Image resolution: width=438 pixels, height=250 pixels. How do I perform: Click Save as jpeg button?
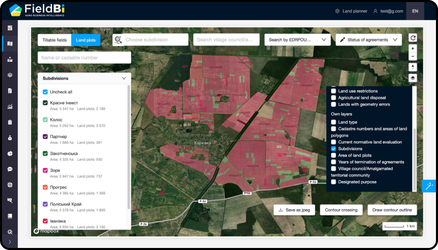coord(294,210)
